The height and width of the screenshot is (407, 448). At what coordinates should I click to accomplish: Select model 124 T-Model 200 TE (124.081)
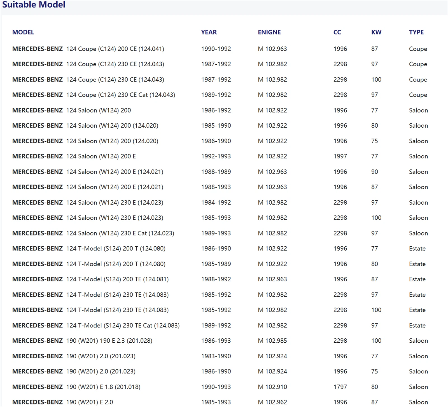click(x=118, y=279)
